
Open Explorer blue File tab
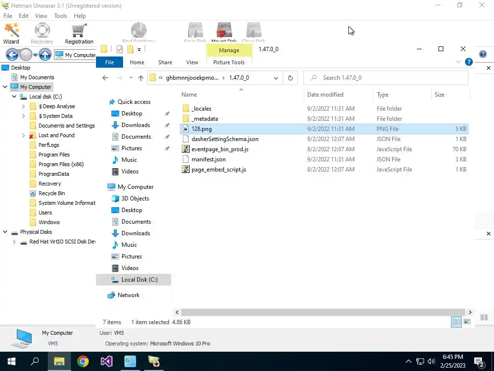110,62
